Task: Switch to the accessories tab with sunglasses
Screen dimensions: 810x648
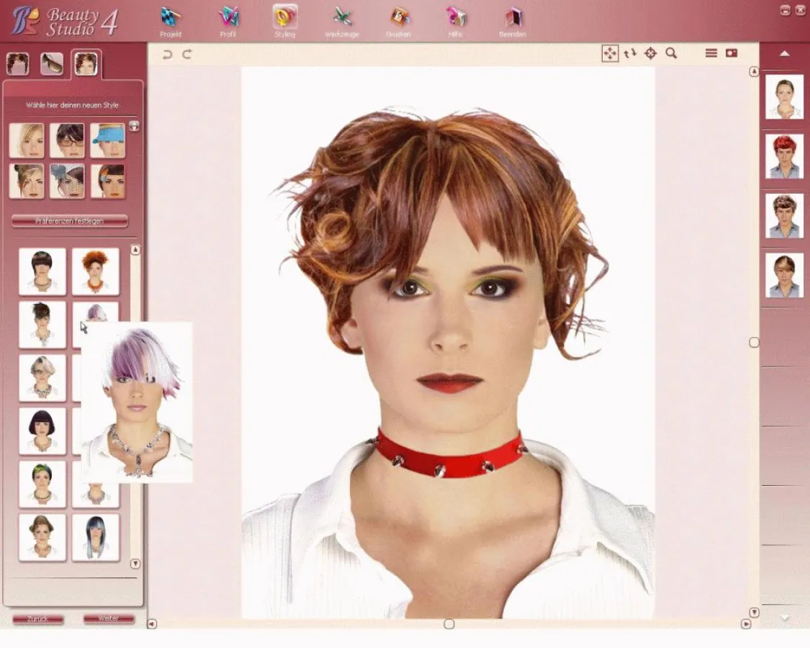Action: pos(51,63)
